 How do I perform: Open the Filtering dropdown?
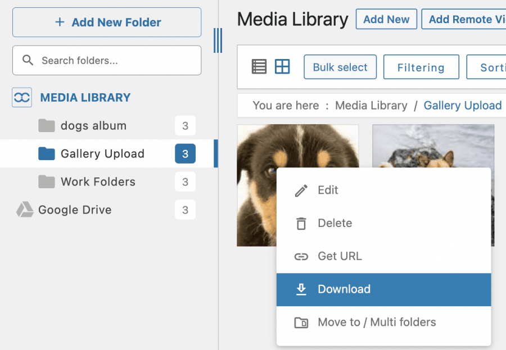point(421,67)
